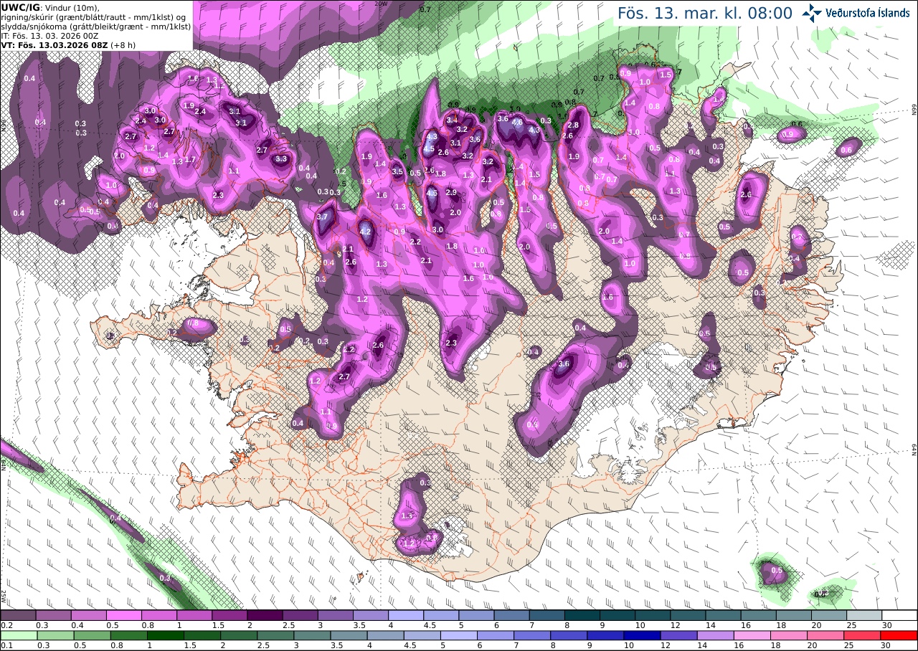Click the Veðurstofa Íslands logo
This screenshot has width=918, height=651.
pyautogui.click(x=856, y=12)
